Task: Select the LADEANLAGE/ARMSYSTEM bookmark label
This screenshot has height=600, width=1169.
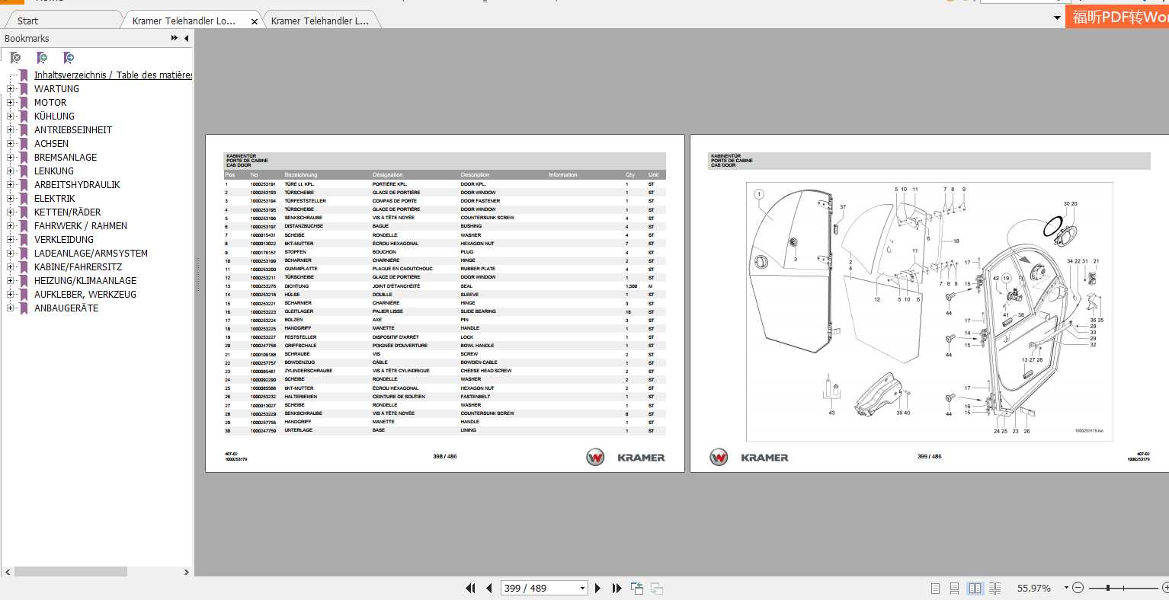Action: pyautogui.click(x=91, y=253)
